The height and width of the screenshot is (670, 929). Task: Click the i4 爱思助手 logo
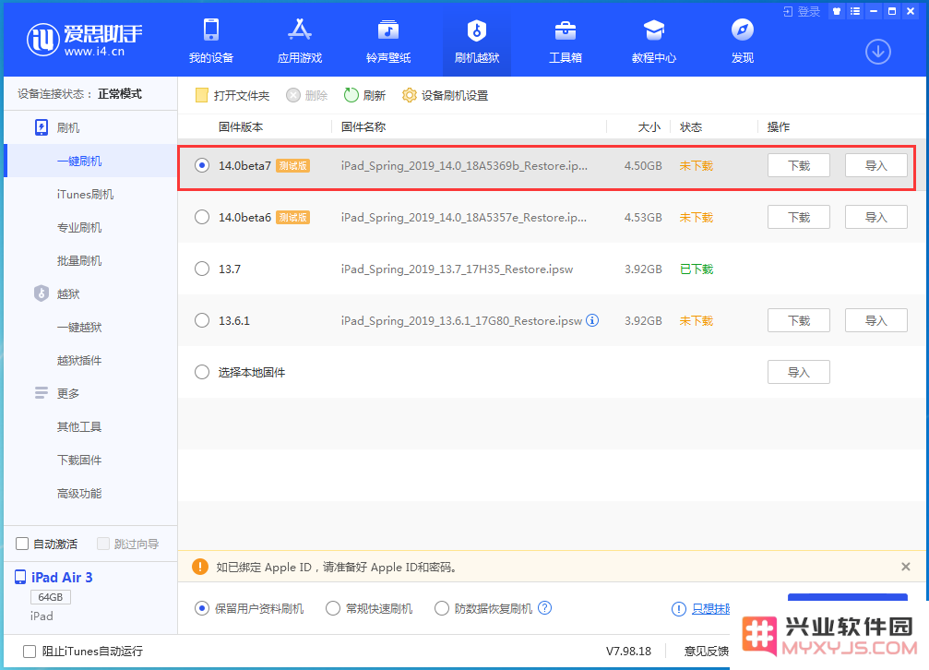click(84, 40)
